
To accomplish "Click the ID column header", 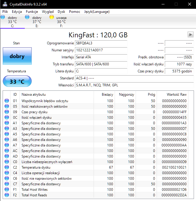I will [x=15, y=95].
